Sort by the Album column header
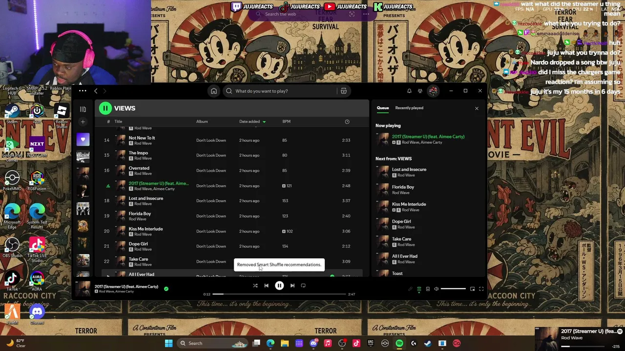This screenshot has width=625, height=351. click(202, 121)
